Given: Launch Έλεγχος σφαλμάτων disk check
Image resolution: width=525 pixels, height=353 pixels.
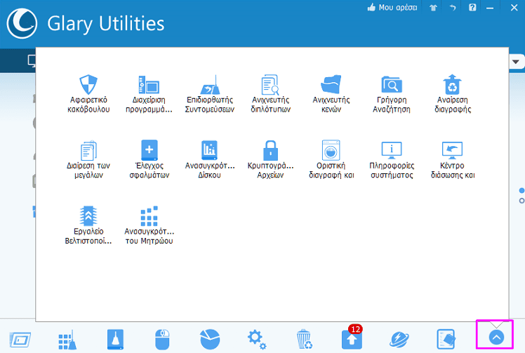Looking at the screenshot, I should tap(149, 160).
